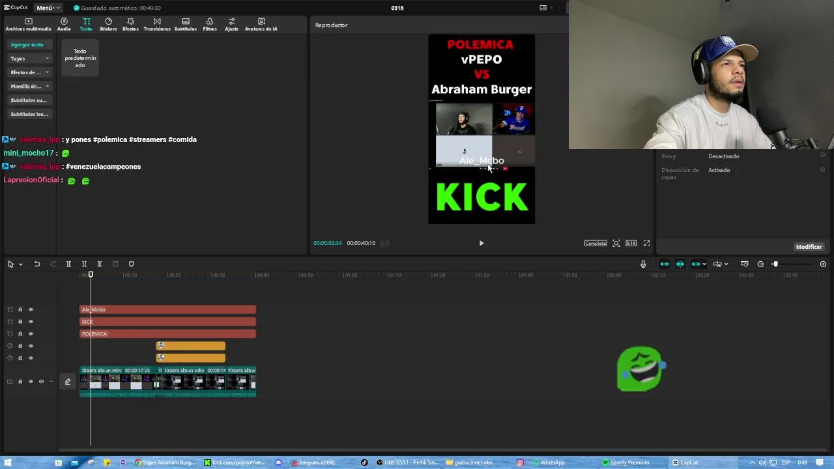
Task: Select the Ale_Mcbo text clip
Action: [x=168, y=309]
